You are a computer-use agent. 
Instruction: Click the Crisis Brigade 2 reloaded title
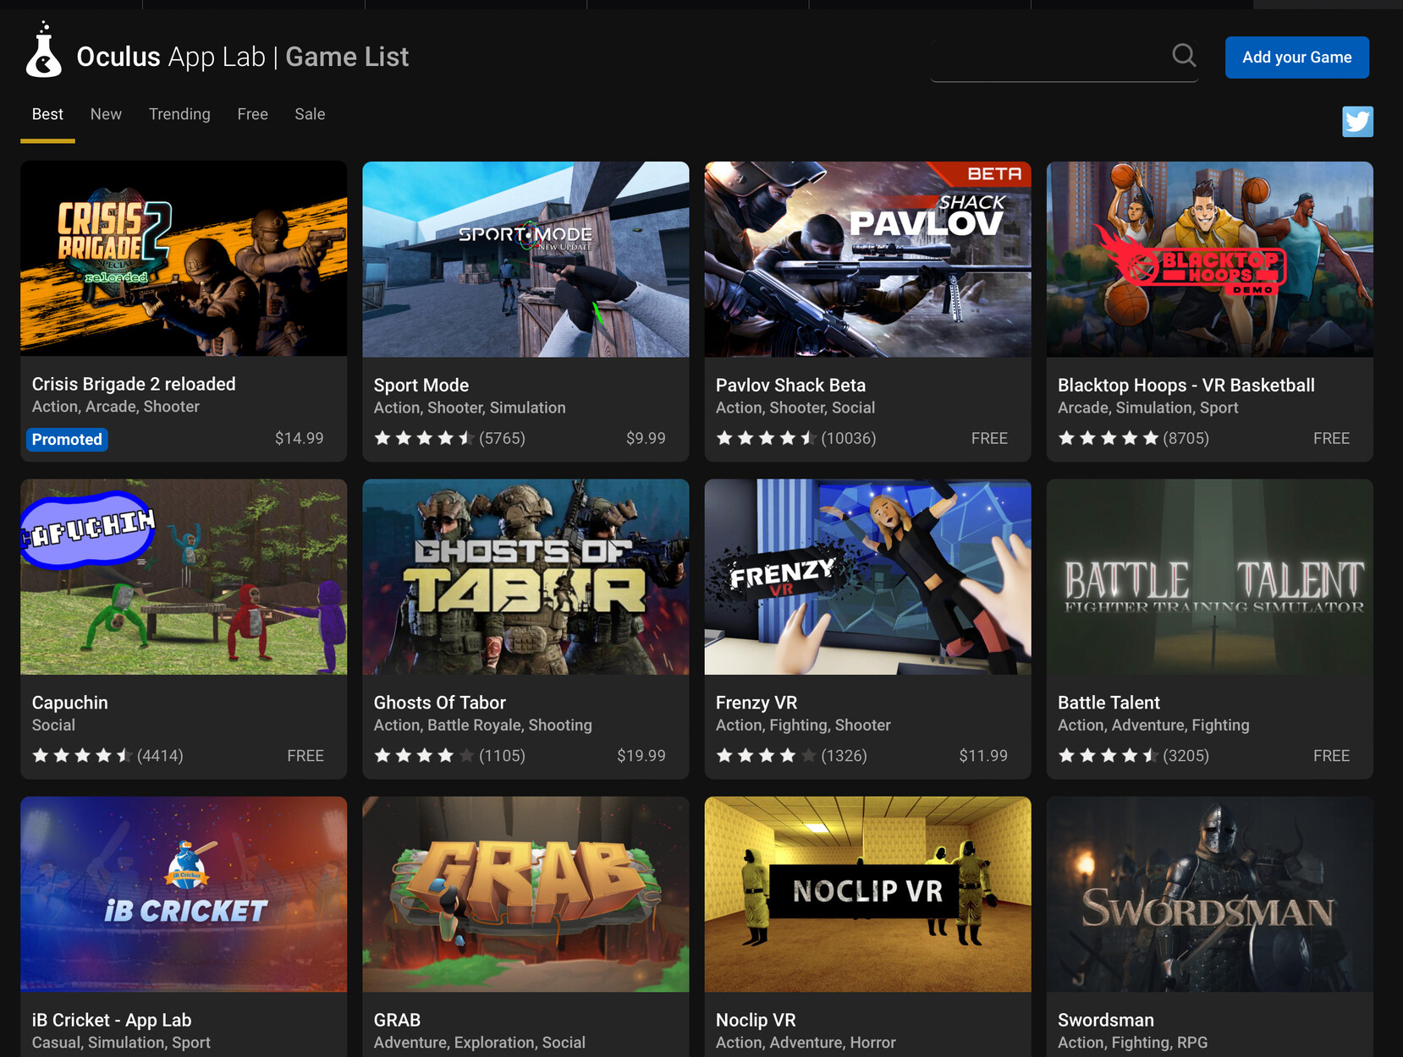click(x=134, y=384)
